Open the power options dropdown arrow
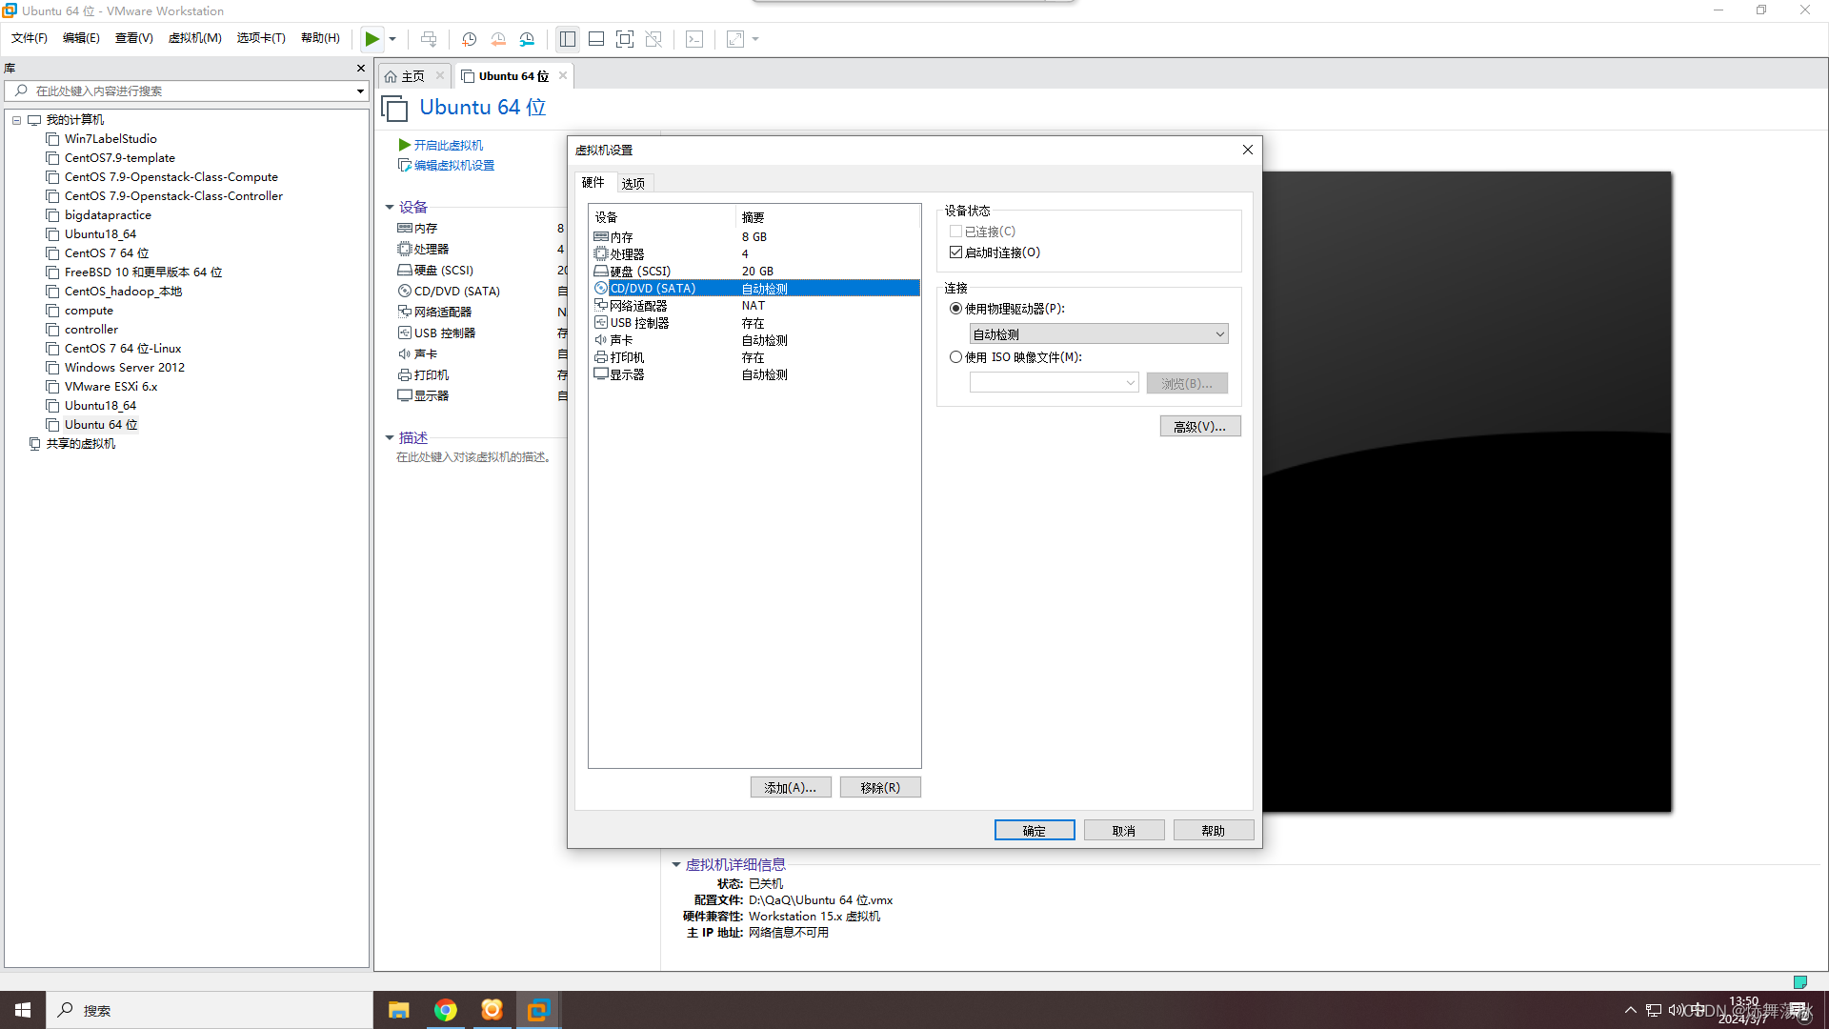Image resolution: width=1829 pixels, height=1029 pixels. coord(392,39)
